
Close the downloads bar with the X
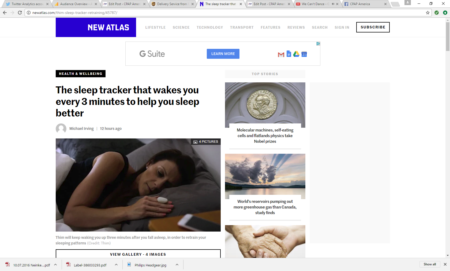point(445,264)
